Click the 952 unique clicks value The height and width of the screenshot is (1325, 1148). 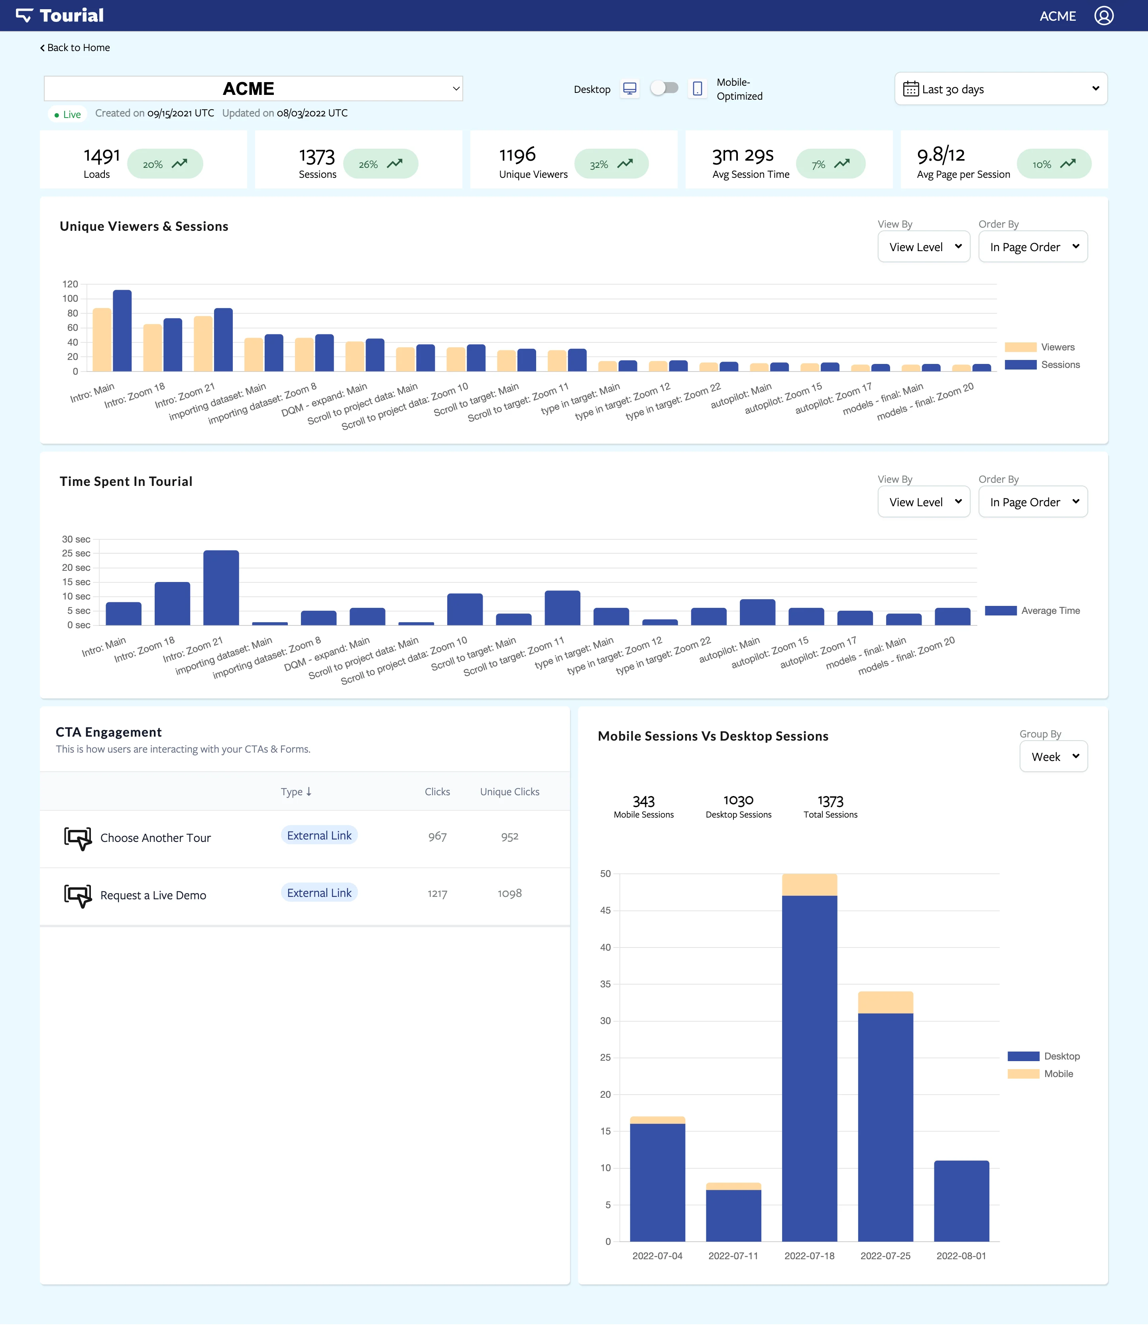click(x=509, y=836)
